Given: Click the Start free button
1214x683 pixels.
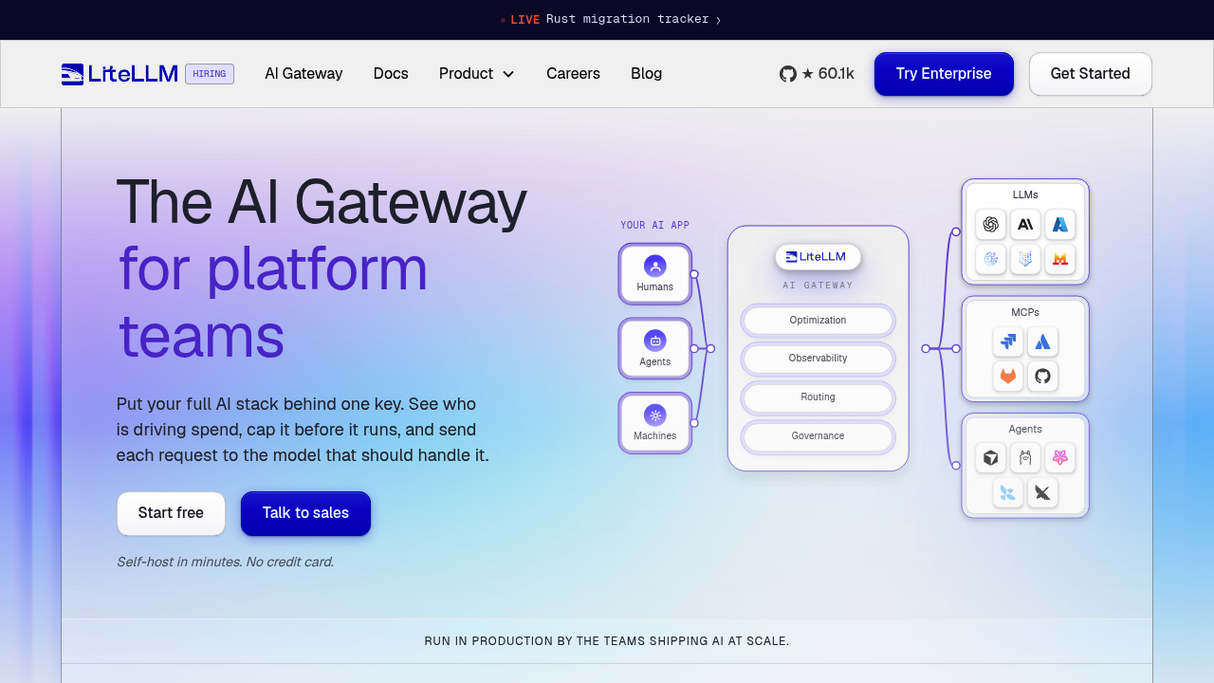Looking at the screenshot, I should 171,513.
